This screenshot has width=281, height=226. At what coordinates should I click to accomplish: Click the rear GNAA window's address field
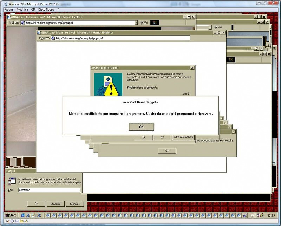[x=79, y=23]
